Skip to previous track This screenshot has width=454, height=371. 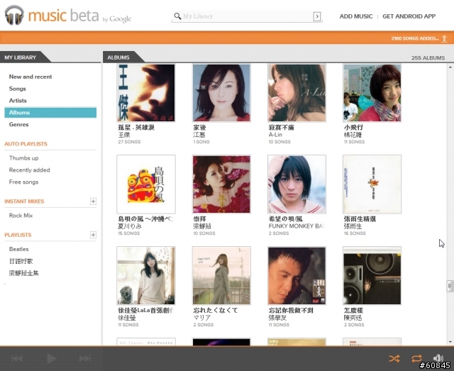(17, 358)
